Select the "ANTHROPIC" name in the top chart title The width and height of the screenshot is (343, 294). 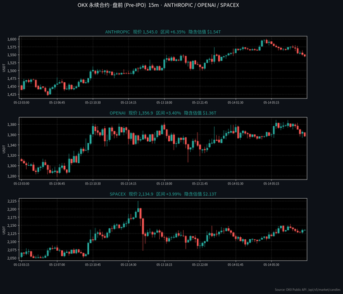tap(117, 32)
